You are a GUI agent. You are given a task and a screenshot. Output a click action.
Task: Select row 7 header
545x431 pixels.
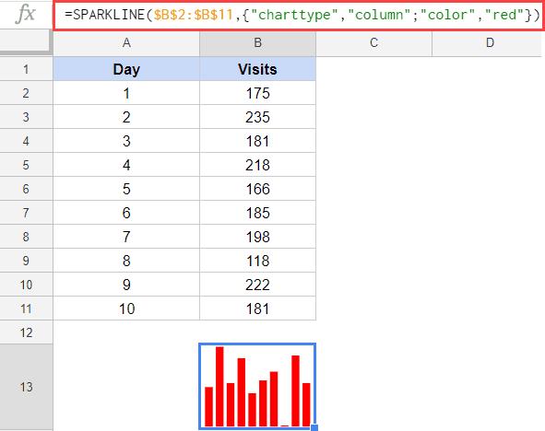pos(26,213)
